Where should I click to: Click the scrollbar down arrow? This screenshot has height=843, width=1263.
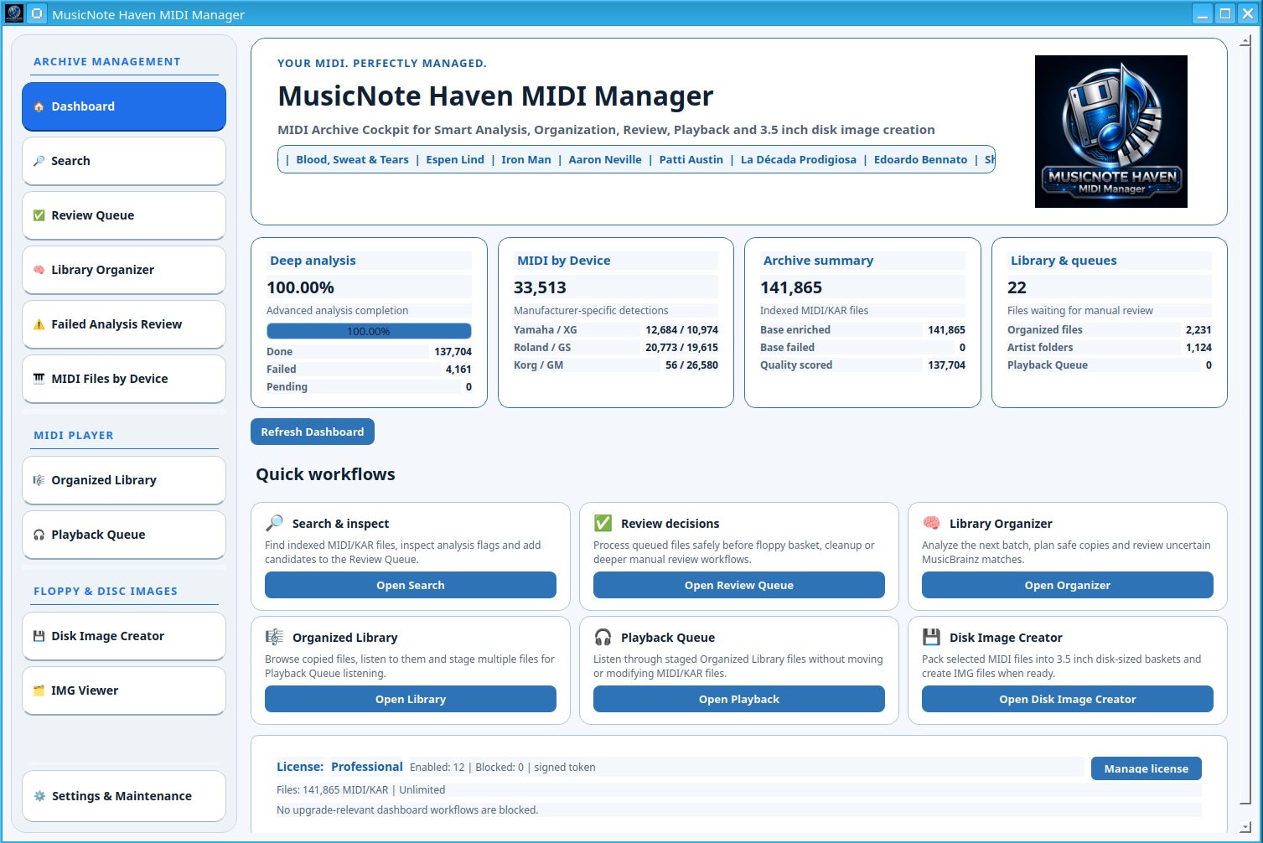(x=1245, y=827)
